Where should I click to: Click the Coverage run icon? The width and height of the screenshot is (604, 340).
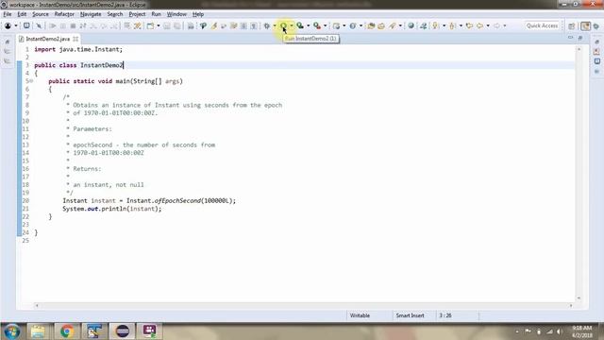300,25
